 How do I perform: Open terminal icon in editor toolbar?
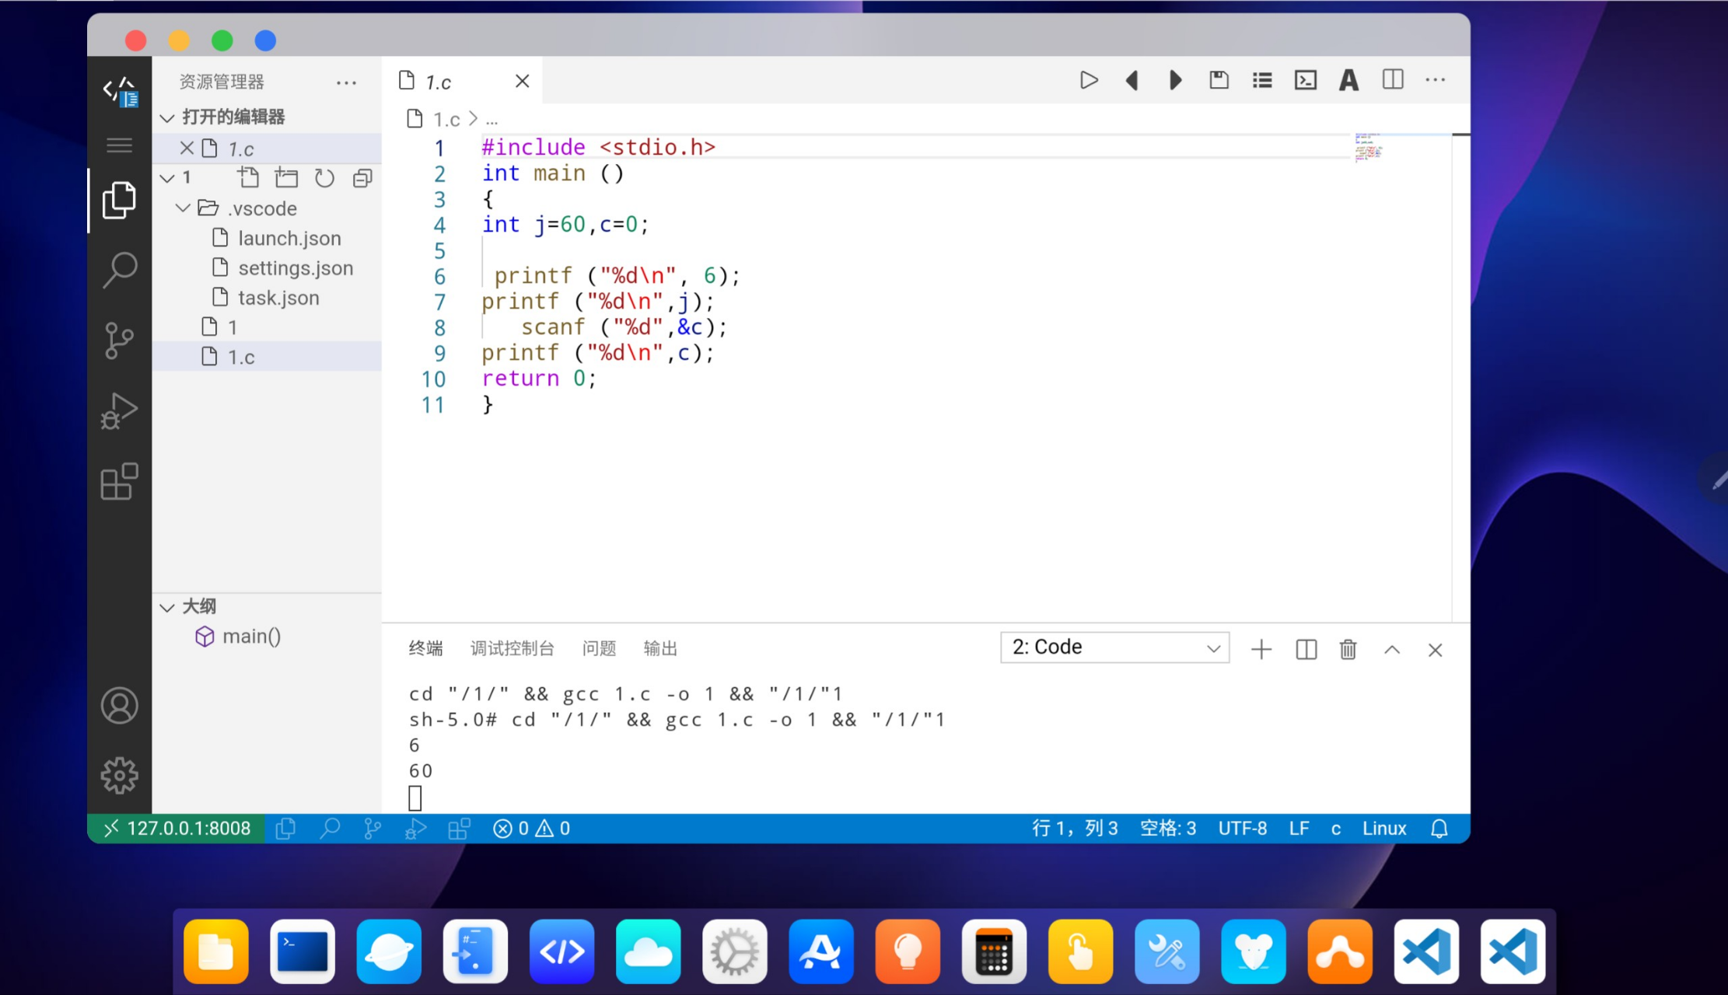tap(1306, 80)
